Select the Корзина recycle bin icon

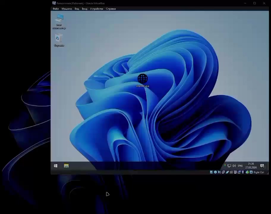59,40
